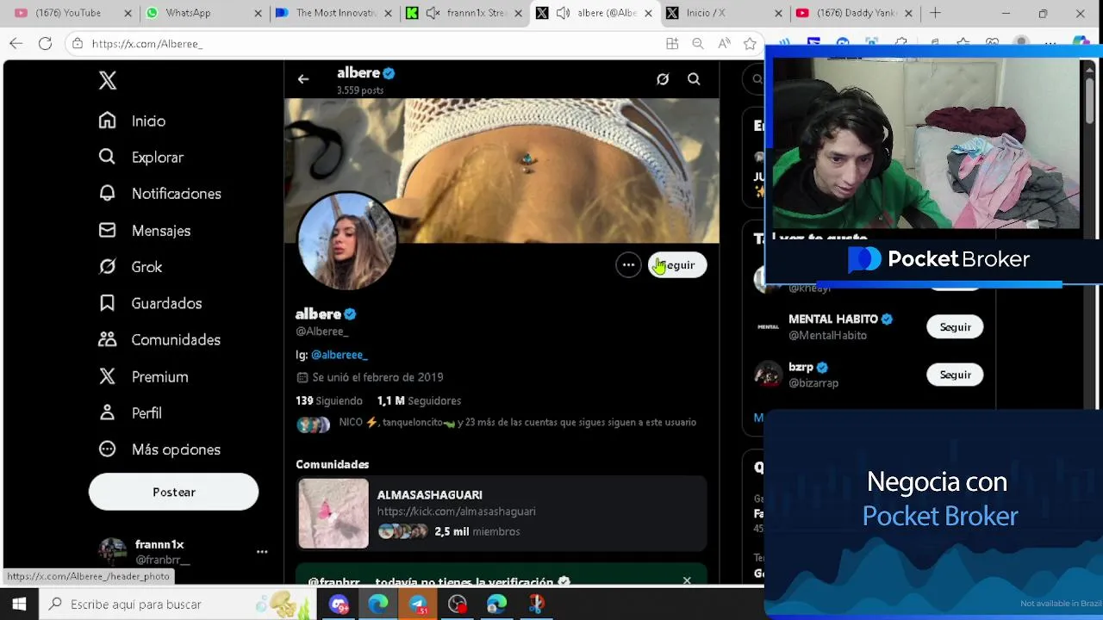Image resolution: width=1103 pixels, height=620 pixels.
Task: Go back with the profile back arrow
Action: [302, 79]
